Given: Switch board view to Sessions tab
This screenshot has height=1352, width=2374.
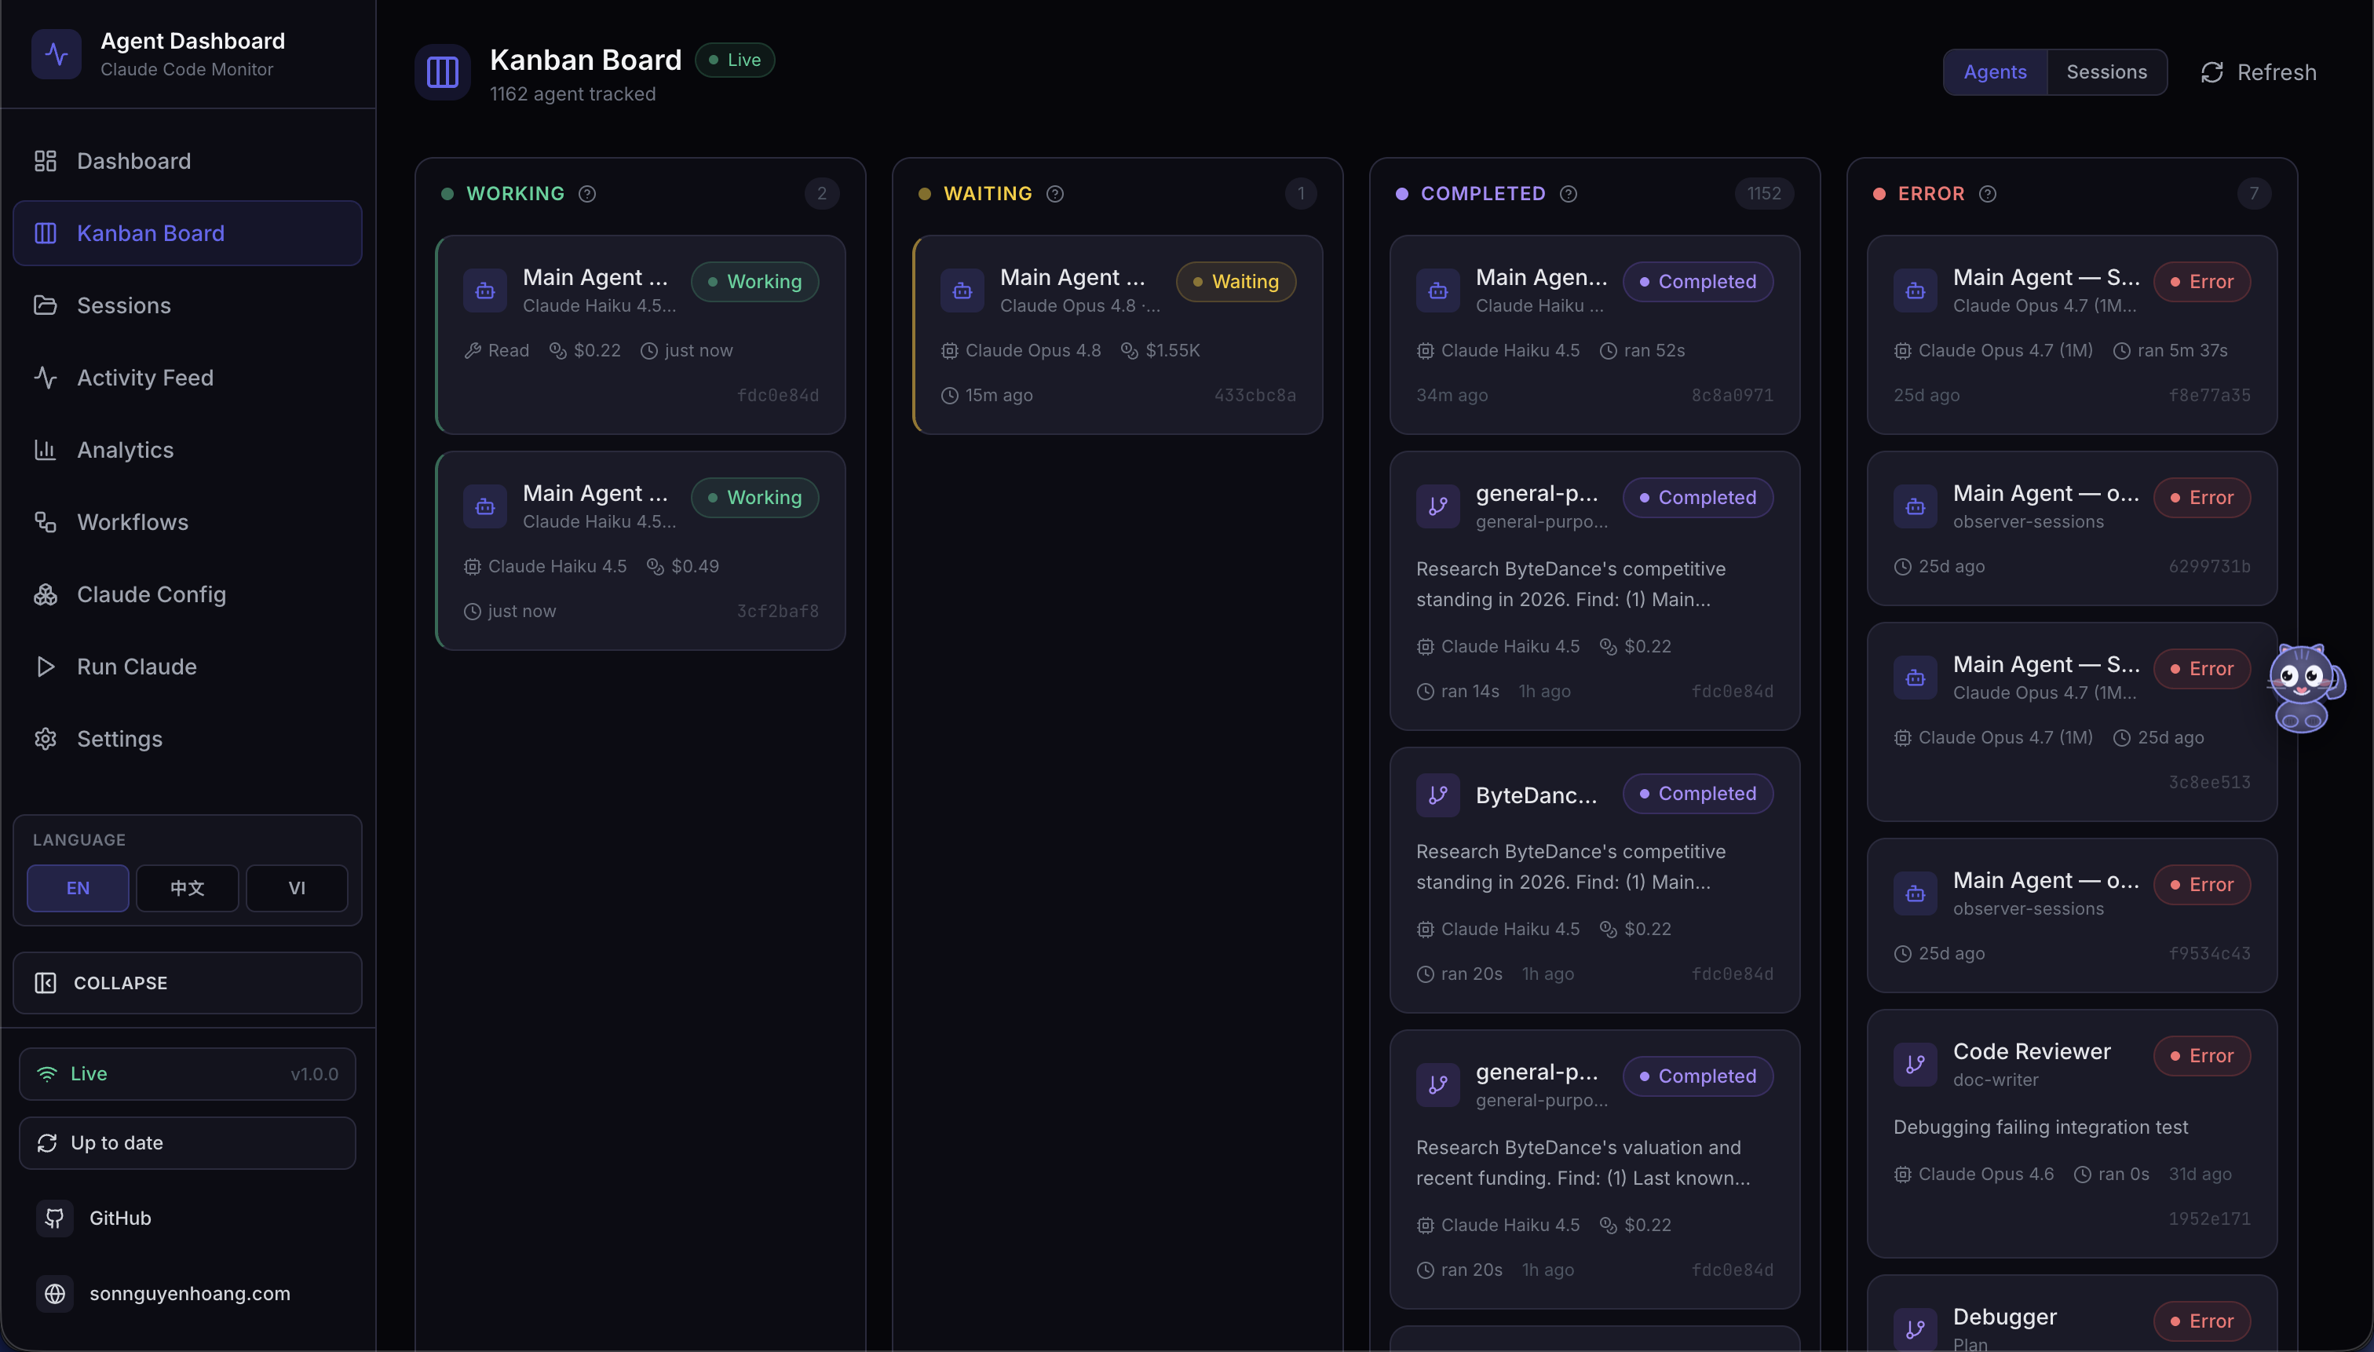Looking at the screenshot, I should (x=2106, y=71).
